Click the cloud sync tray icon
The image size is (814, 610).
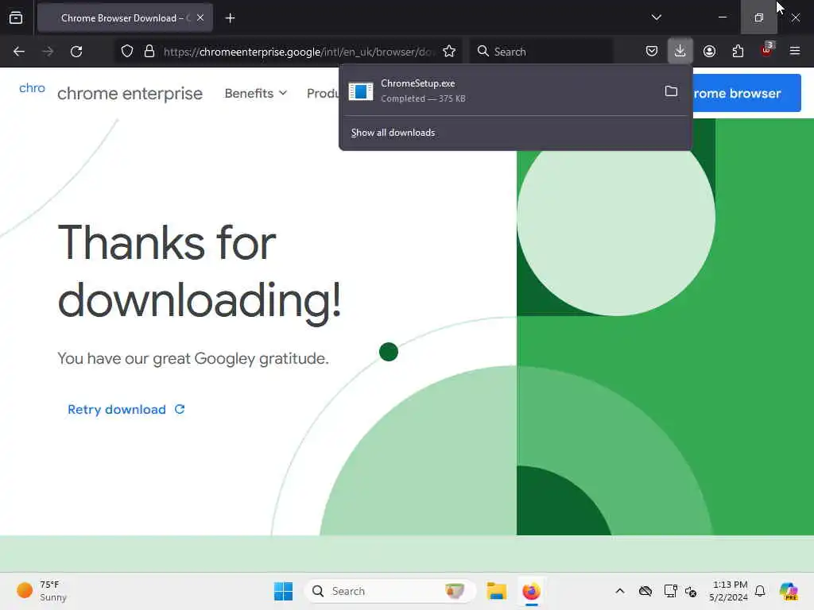point(645,591)
